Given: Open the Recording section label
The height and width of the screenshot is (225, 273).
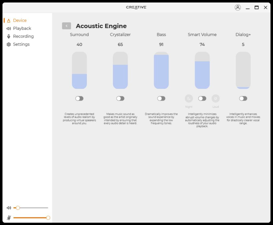Looking at the screenshot, I should 23,37.
